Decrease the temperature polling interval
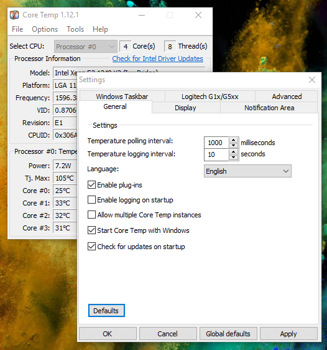Image resolution: width=327 pixels, height=350 pixels. tap(234, 146)
